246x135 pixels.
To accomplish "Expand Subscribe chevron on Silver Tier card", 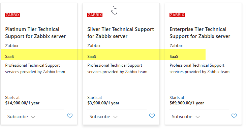I will [x=116, y=117].
